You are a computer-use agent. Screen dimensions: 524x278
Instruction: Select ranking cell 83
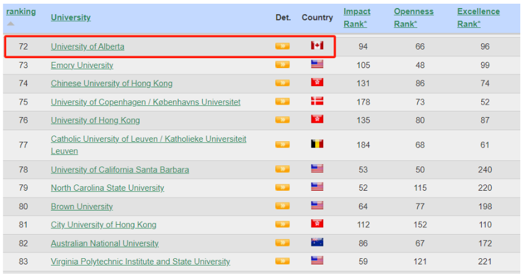[x=23, y=262]
